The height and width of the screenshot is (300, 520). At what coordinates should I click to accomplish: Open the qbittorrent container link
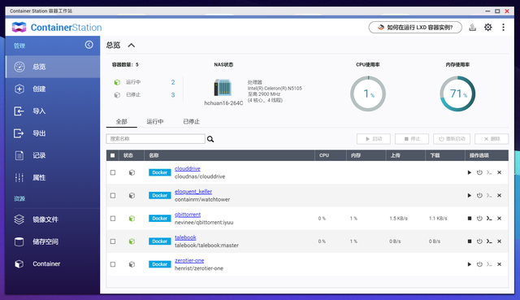coord(188,215)
